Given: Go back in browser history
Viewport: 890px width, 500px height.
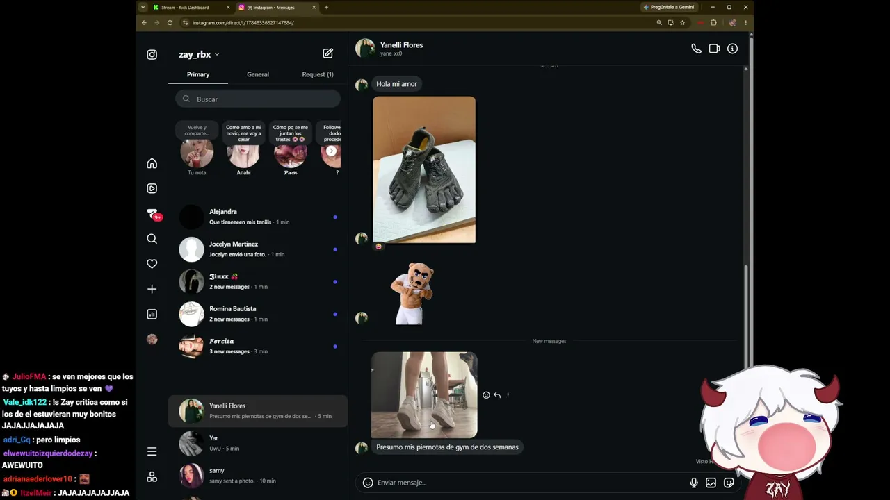Looking at the screenshot, I should point(144,23).
